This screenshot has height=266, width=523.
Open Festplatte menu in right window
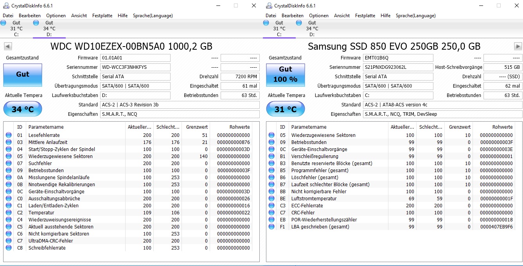pyautogui.click(x=365, y=16)
